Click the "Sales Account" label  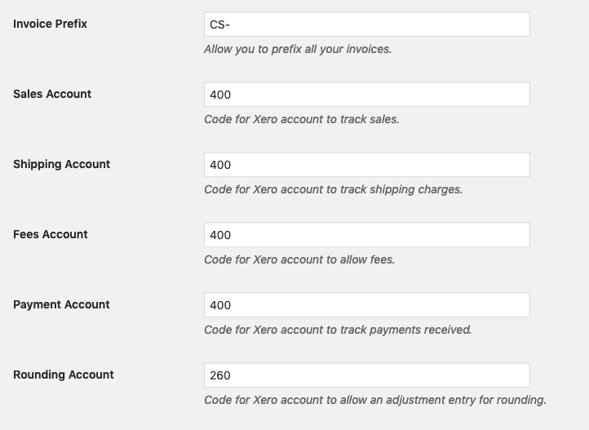point(52,94)
